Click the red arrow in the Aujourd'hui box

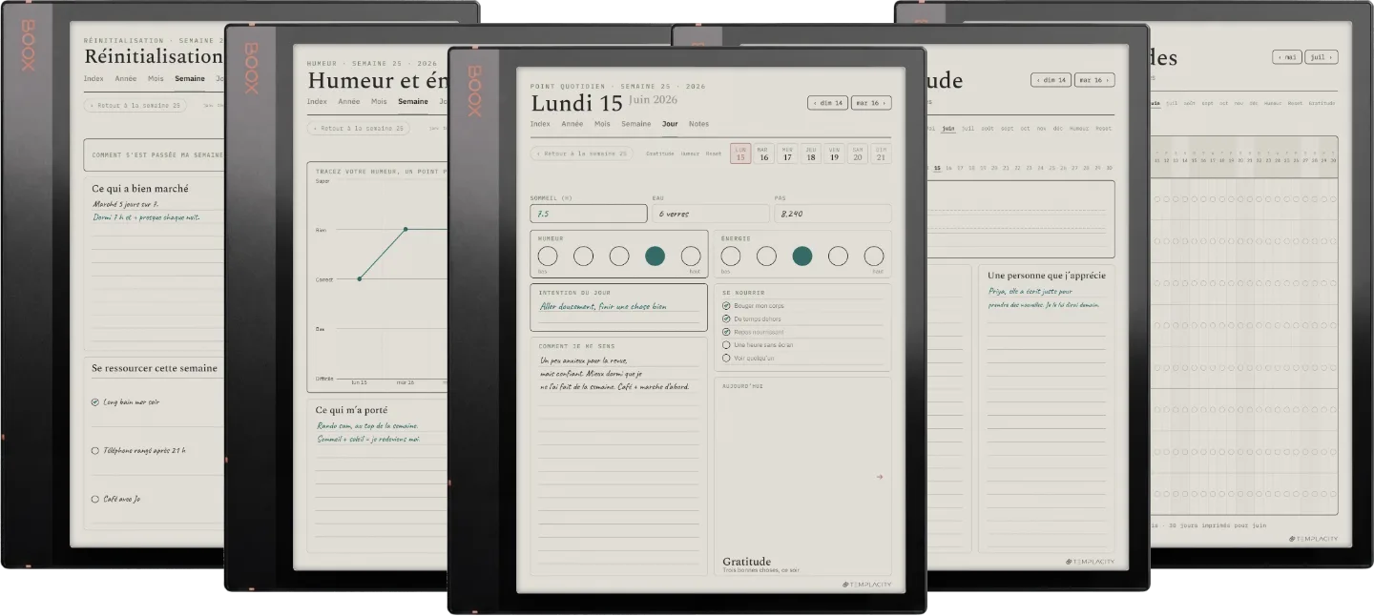[x=880, y=477]
